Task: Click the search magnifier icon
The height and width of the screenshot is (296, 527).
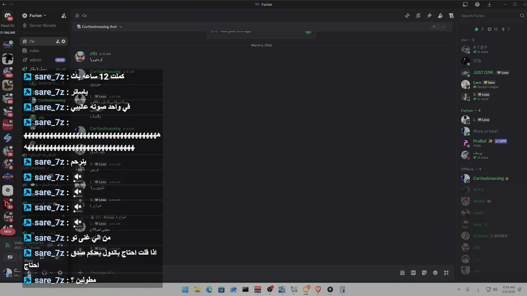Action: [522, 16]
